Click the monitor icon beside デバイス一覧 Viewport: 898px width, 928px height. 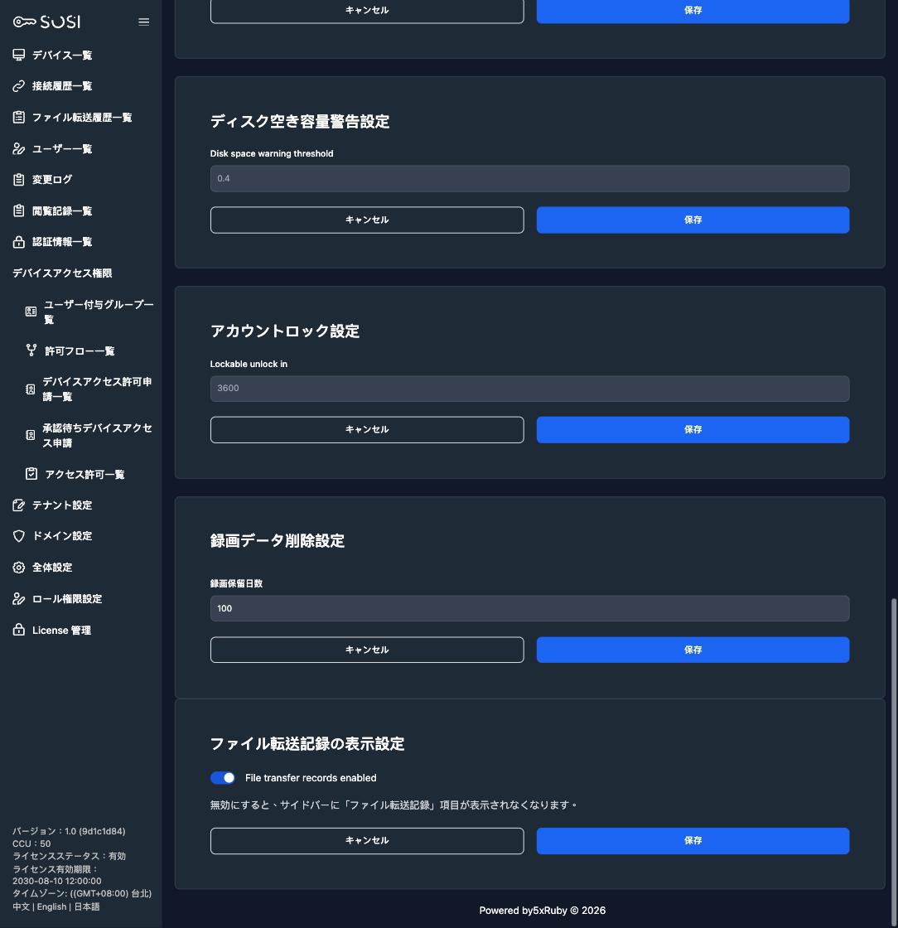[19, 55]
